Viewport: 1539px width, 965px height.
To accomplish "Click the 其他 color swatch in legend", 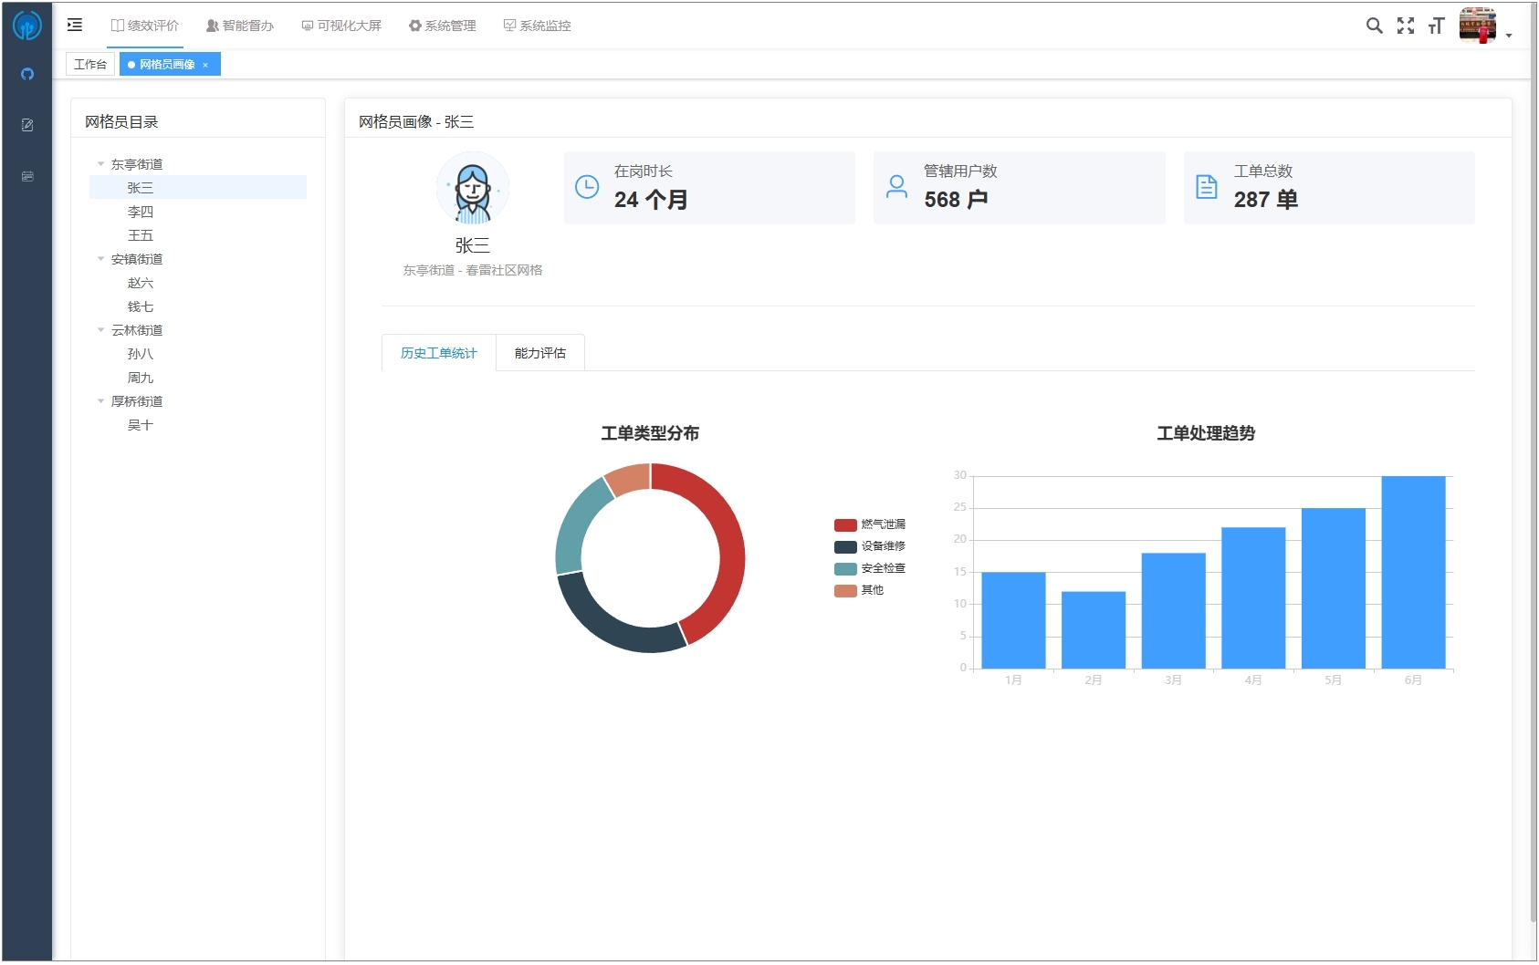I will (845, 590).
